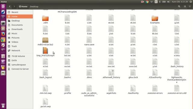Open the DATA volume

20,61
